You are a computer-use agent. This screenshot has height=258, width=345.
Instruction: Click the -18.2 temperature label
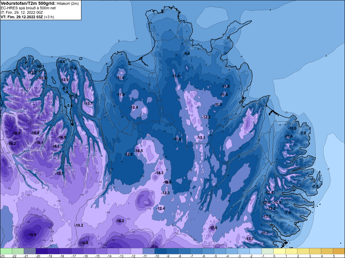click(12, 143)
